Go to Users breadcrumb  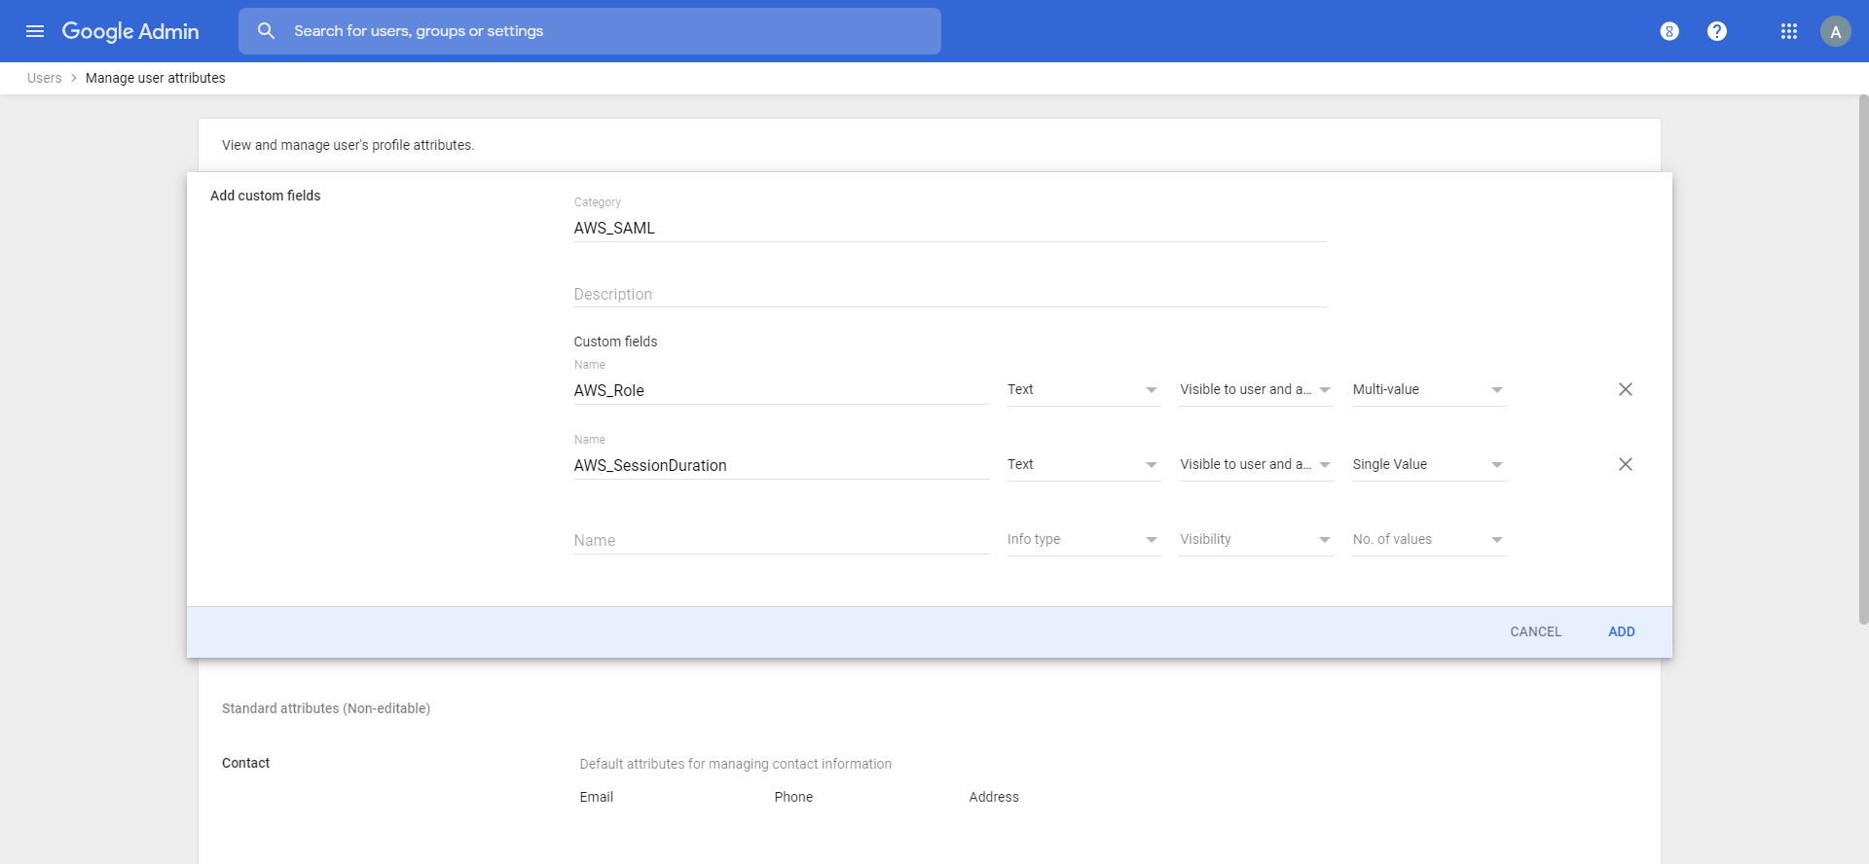pyautogui.click(x=44, y=78)
